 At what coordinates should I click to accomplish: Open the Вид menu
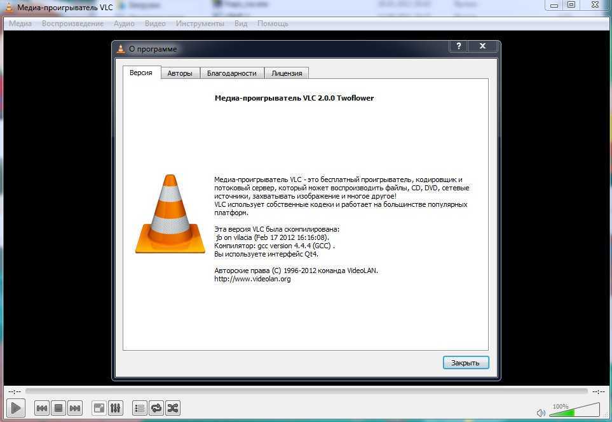coord(241,24)
